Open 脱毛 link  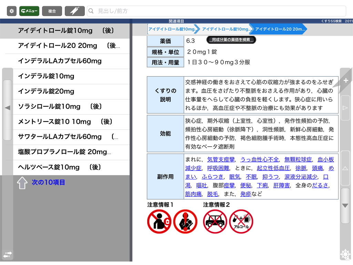[x=212, y=194]
